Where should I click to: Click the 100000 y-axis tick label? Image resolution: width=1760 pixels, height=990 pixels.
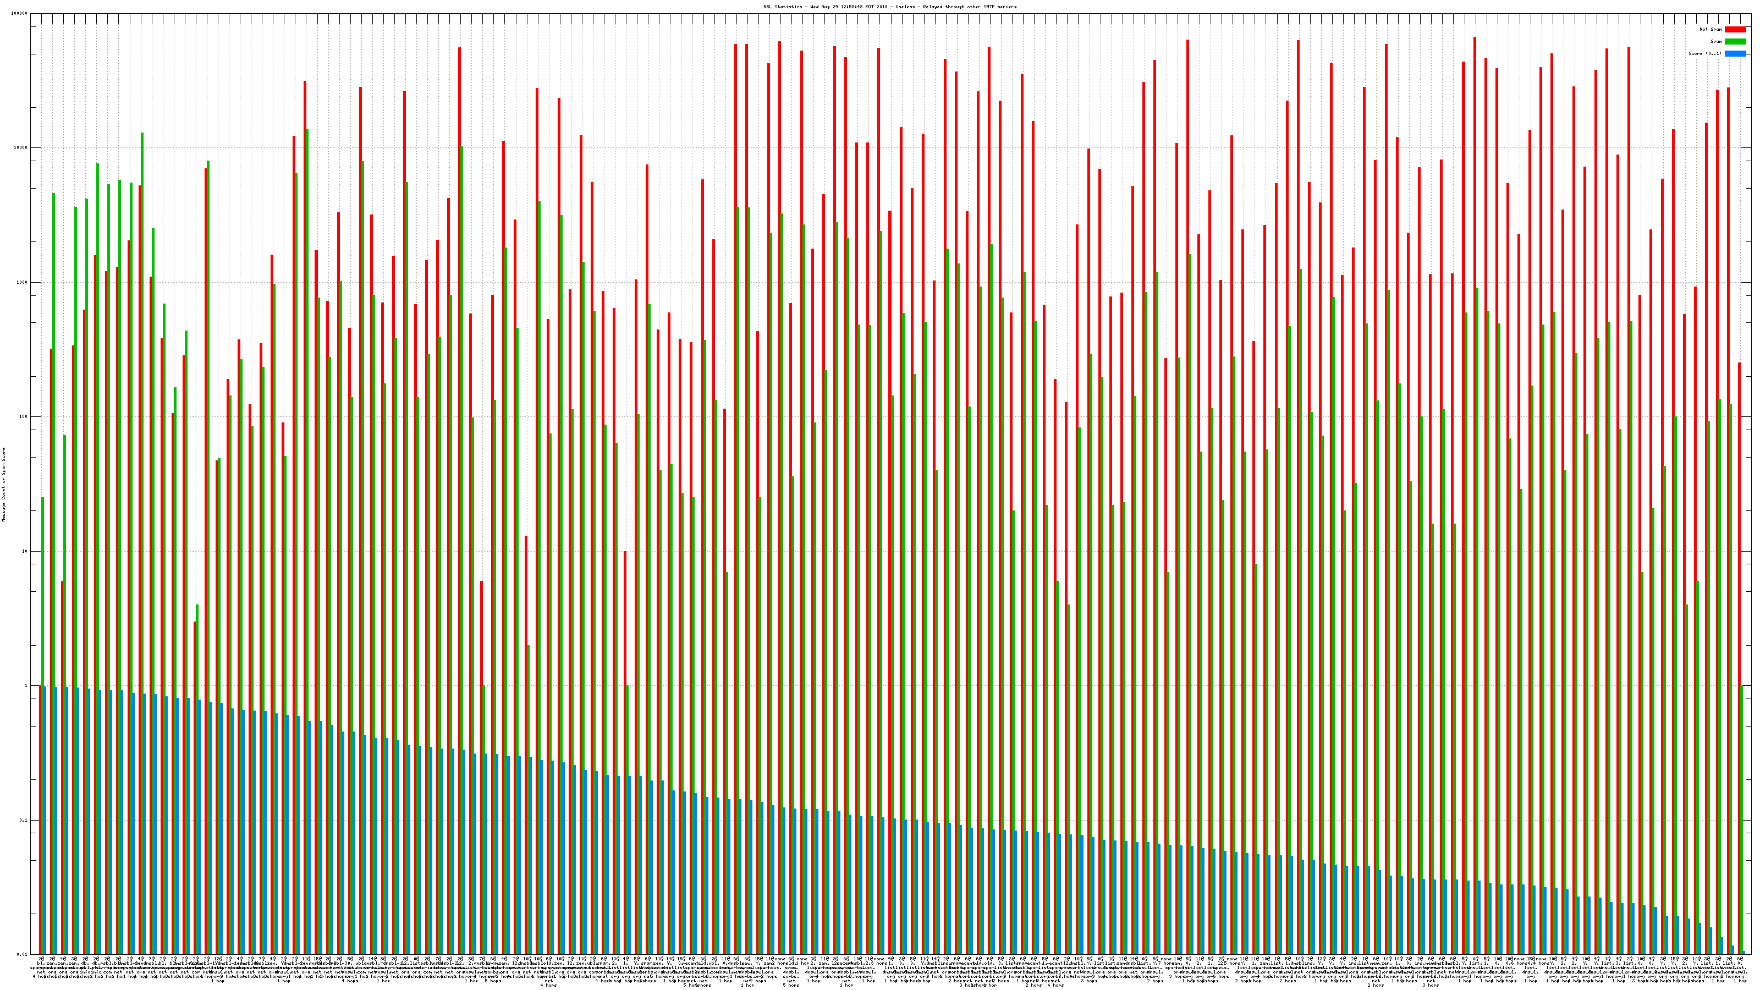point(20,14)
